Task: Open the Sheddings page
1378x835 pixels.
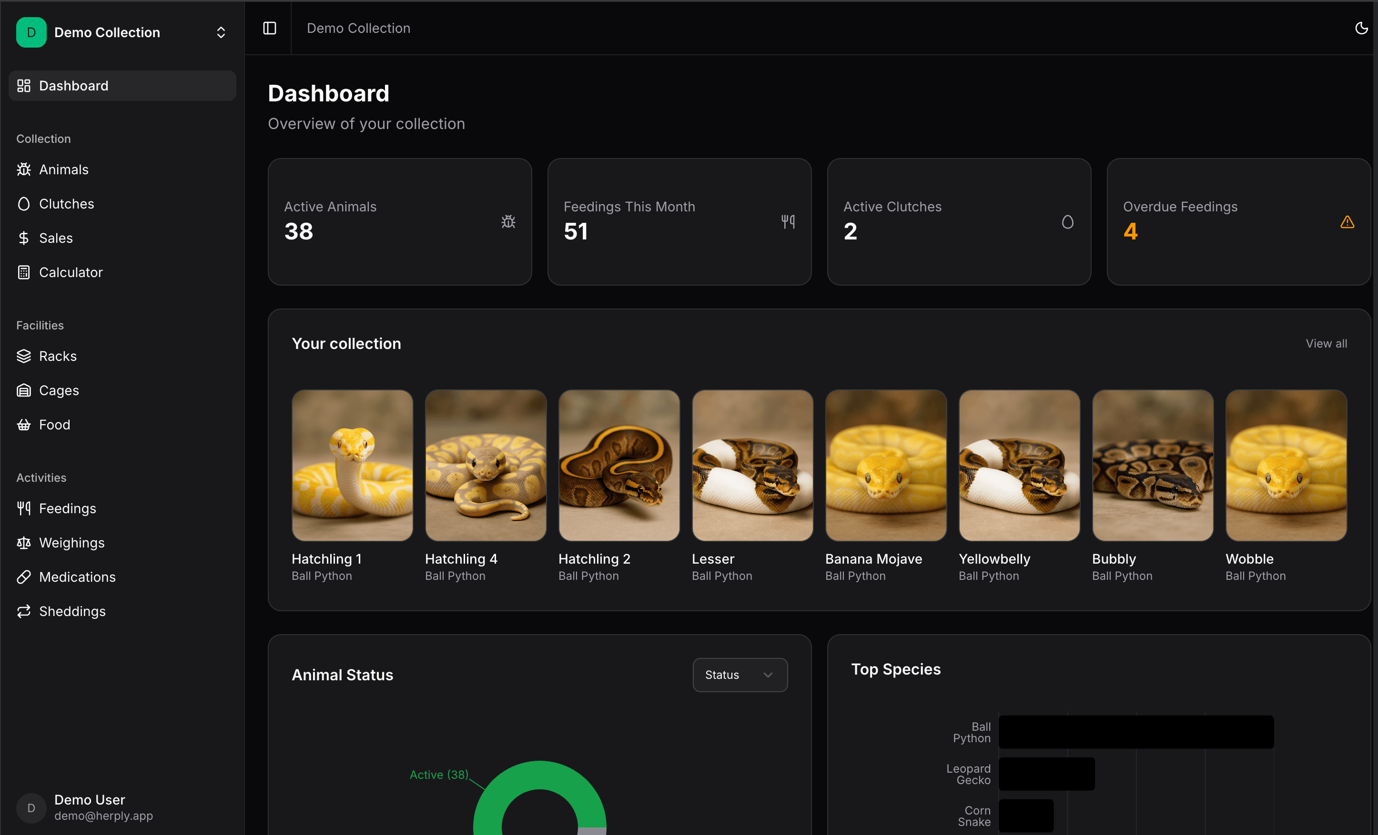Action: 122,611
